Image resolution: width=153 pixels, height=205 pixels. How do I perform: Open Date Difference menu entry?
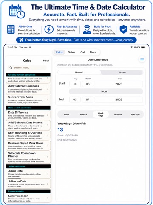pos(28,115)
